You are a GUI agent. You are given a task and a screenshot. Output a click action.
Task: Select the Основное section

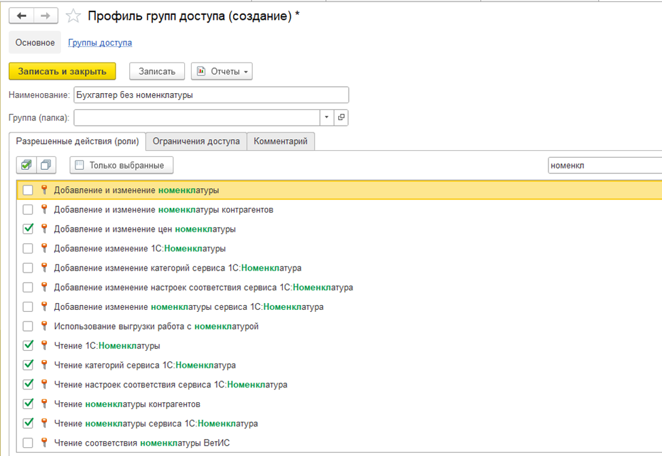[x=35, y=43]
